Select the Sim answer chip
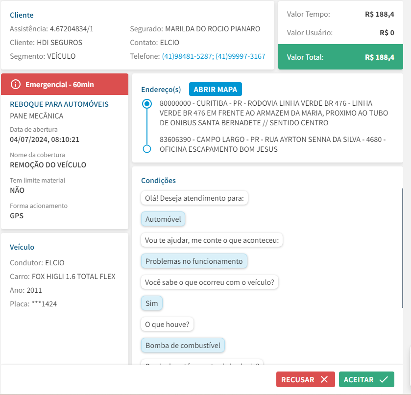Image resolution: width=411 pixels, height=395 pixels. pos(151,303)
